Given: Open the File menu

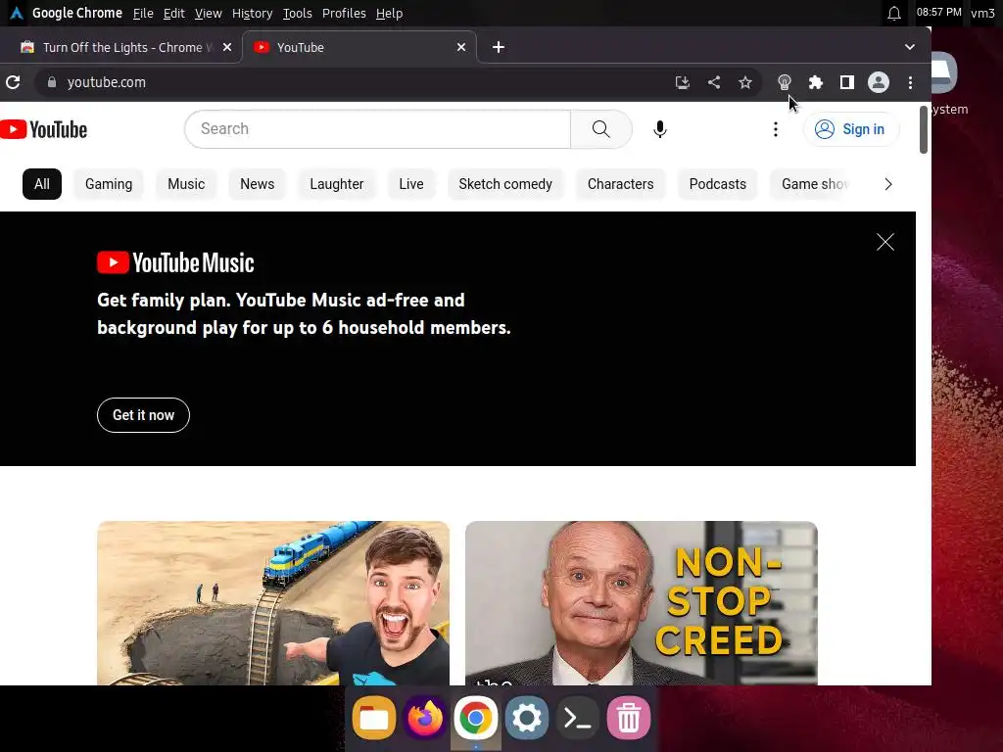Looking at the screenshot, I should pos(143,14).
